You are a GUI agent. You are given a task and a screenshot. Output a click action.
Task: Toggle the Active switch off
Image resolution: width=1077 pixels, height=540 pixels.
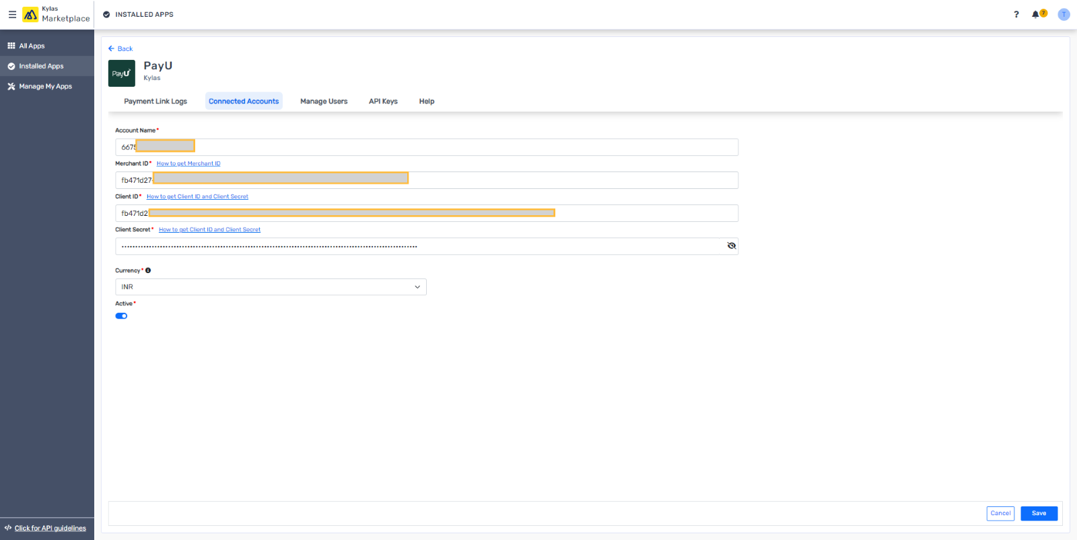point(121,316)
